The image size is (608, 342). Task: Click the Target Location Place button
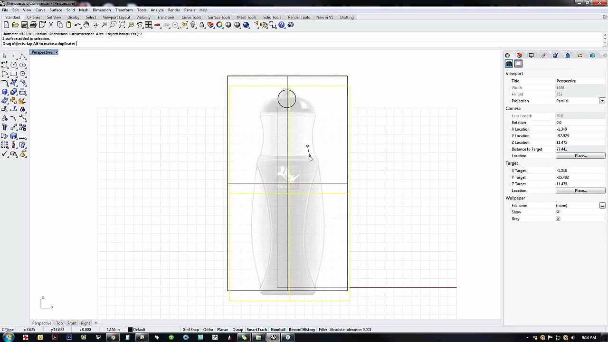580,190
